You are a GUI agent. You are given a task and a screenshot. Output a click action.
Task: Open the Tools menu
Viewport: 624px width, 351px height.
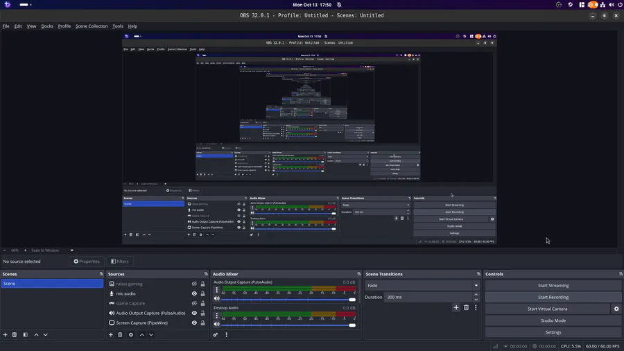tap(118, 26)
